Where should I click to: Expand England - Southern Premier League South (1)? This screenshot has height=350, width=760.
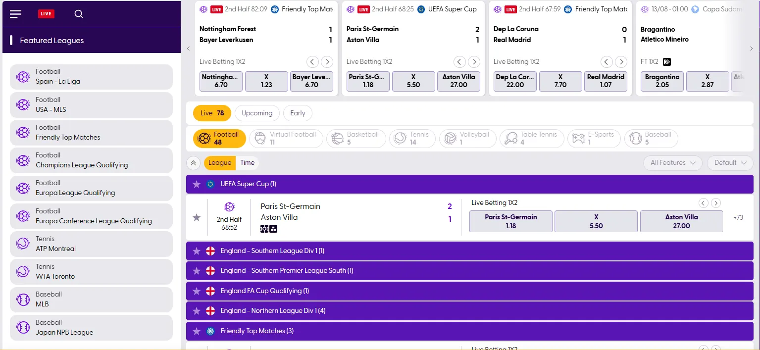[x=469, y=271]
